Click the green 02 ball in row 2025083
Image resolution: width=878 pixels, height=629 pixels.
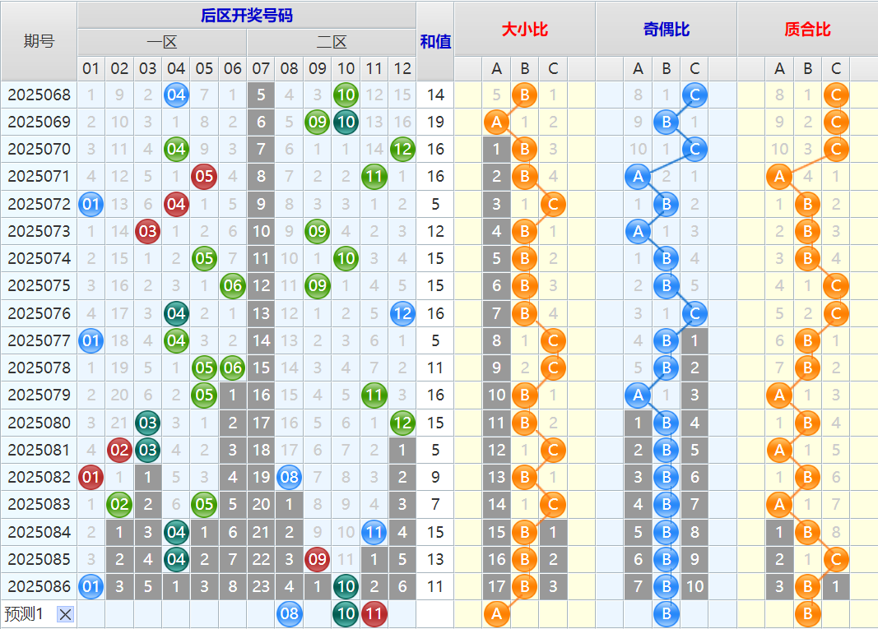[119, 504]
